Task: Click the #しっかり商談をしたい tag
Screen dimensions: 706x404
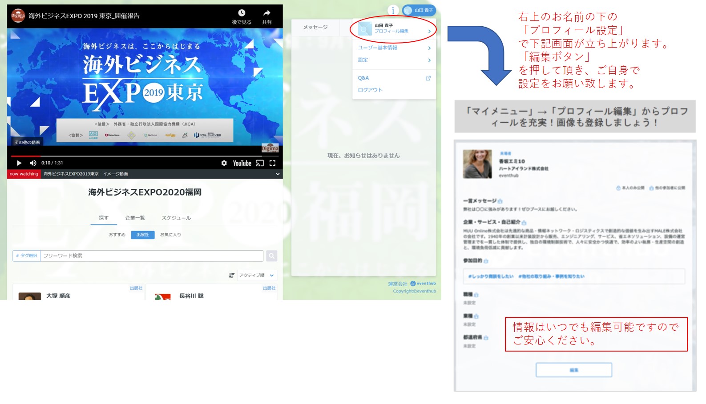Action: coord(491,276)
